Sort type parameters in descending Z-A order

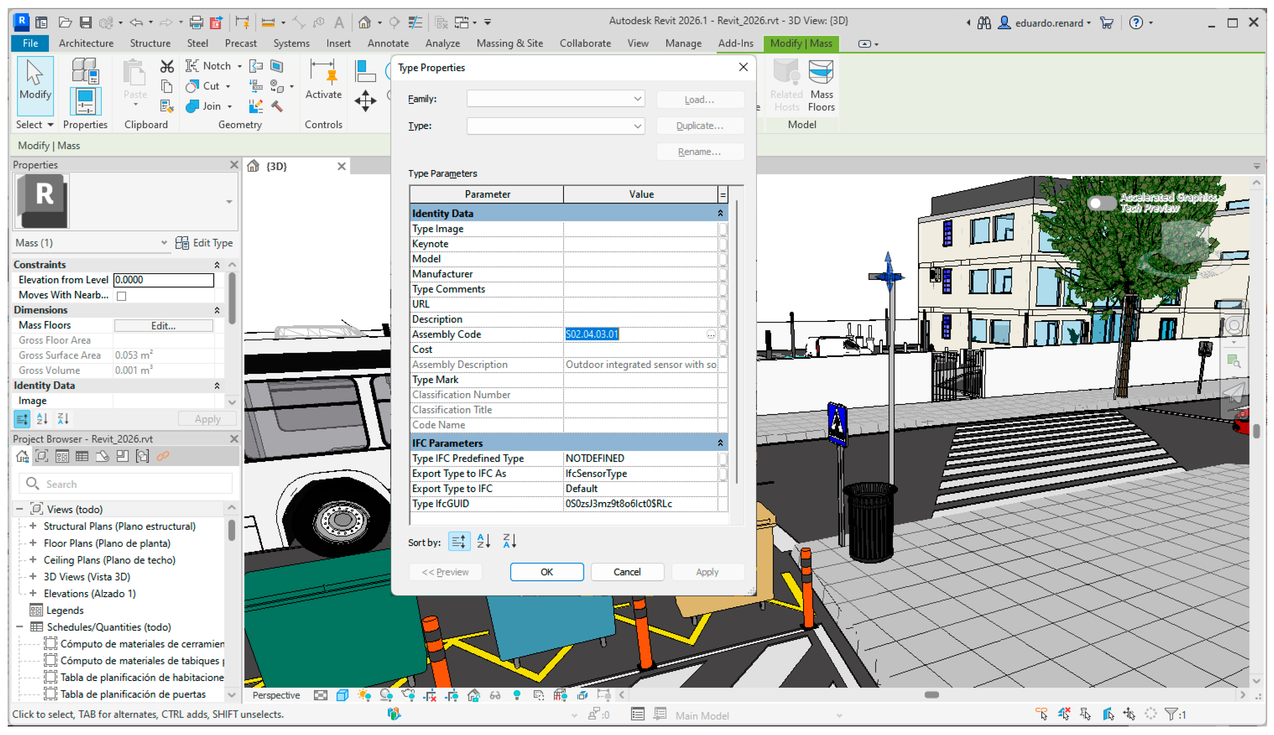tap(509, 541)
